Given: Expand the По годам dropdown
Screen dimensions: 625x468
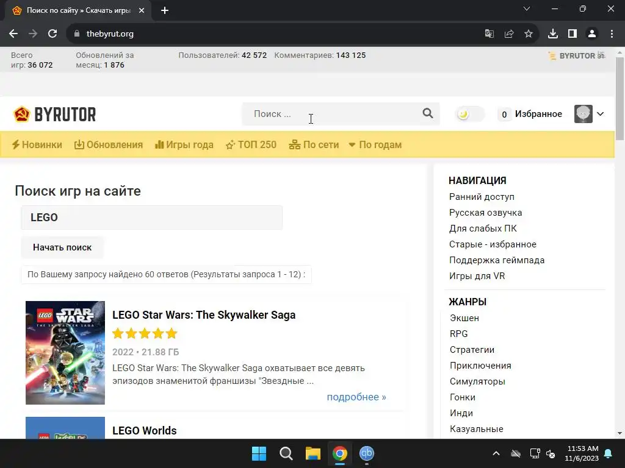Looking at the screenshot, I should tap(375, 145).
